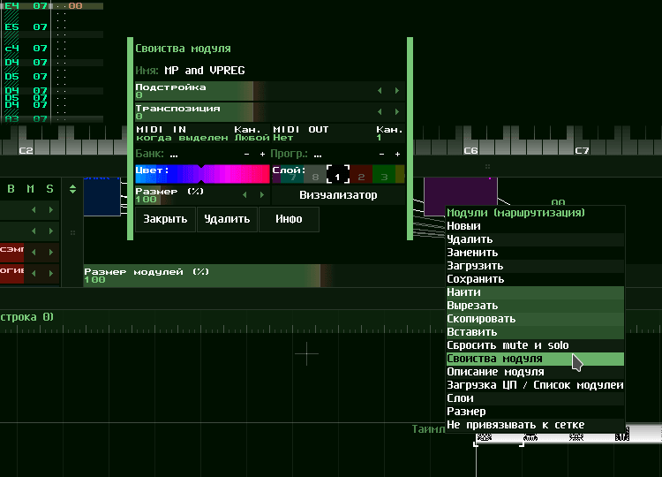Click the Прогр. plus button
This screenshot has width=662, height=477.
397,155
